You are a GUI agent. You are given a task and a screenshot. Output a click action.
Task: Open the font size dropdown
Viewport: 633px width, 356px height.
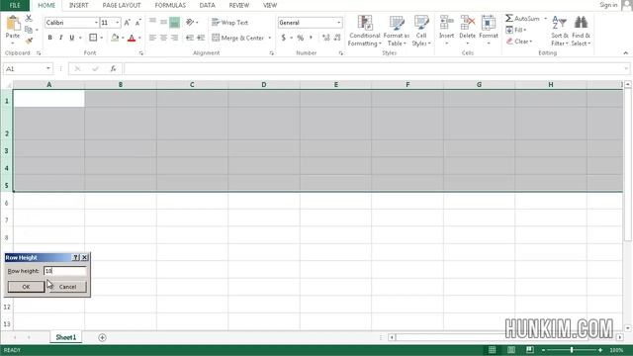[117, 23]
